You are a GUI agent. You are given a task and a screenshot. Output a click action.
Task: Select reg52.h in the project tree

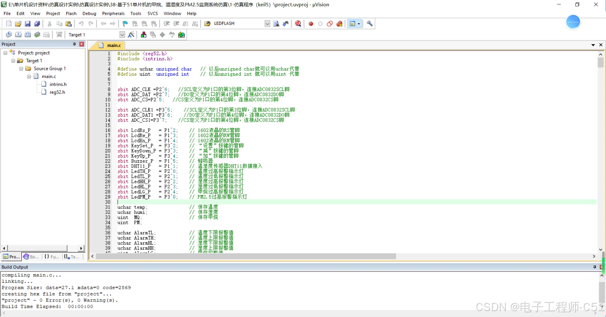(x=57, y=92)
